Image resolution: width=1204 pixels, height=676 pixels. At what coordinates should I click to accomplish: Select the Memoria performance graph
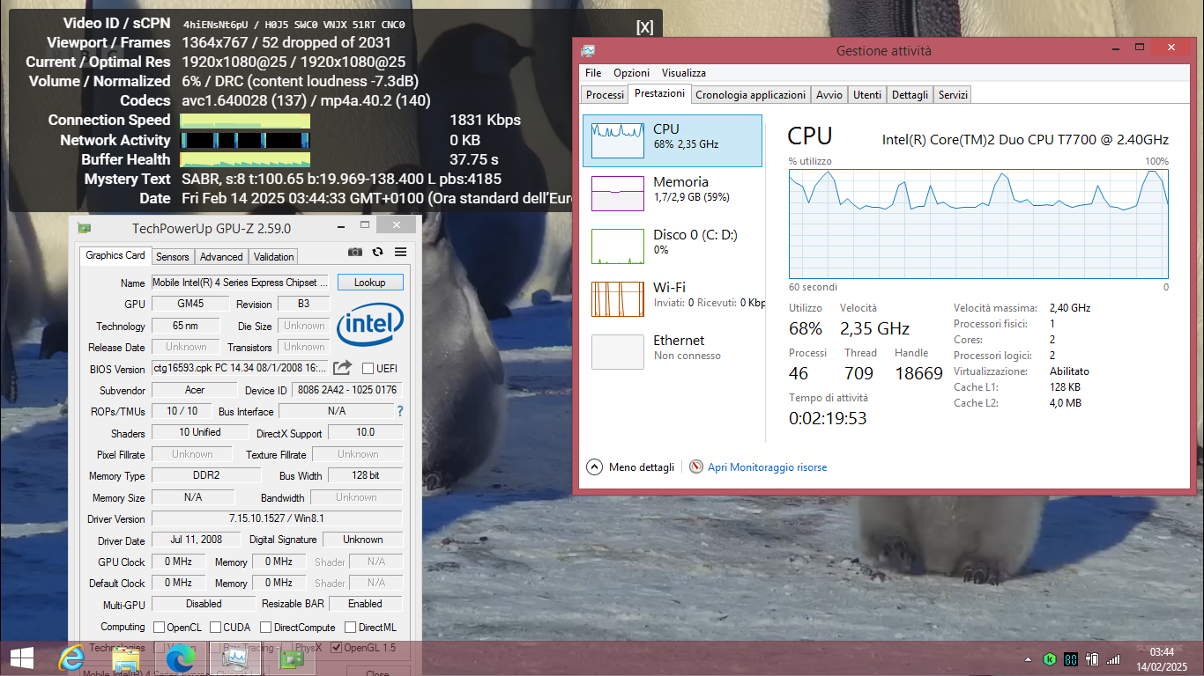(673, 194)
